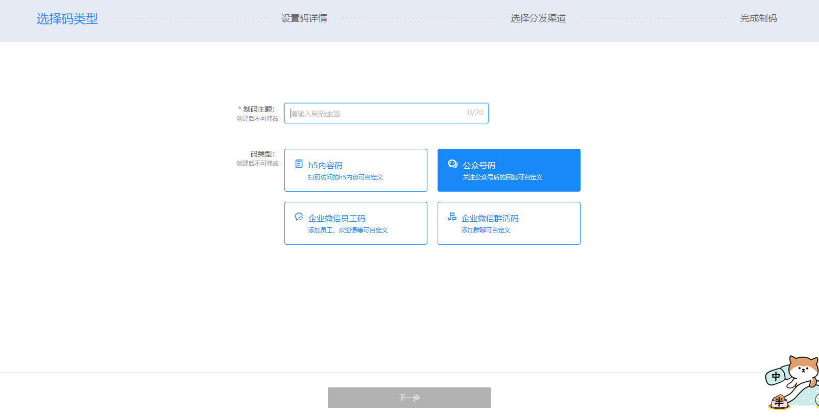Click the 关注公众号后的回复可自定义 description
The height and width of the screenshot is (420, 819).
point(502,177)
